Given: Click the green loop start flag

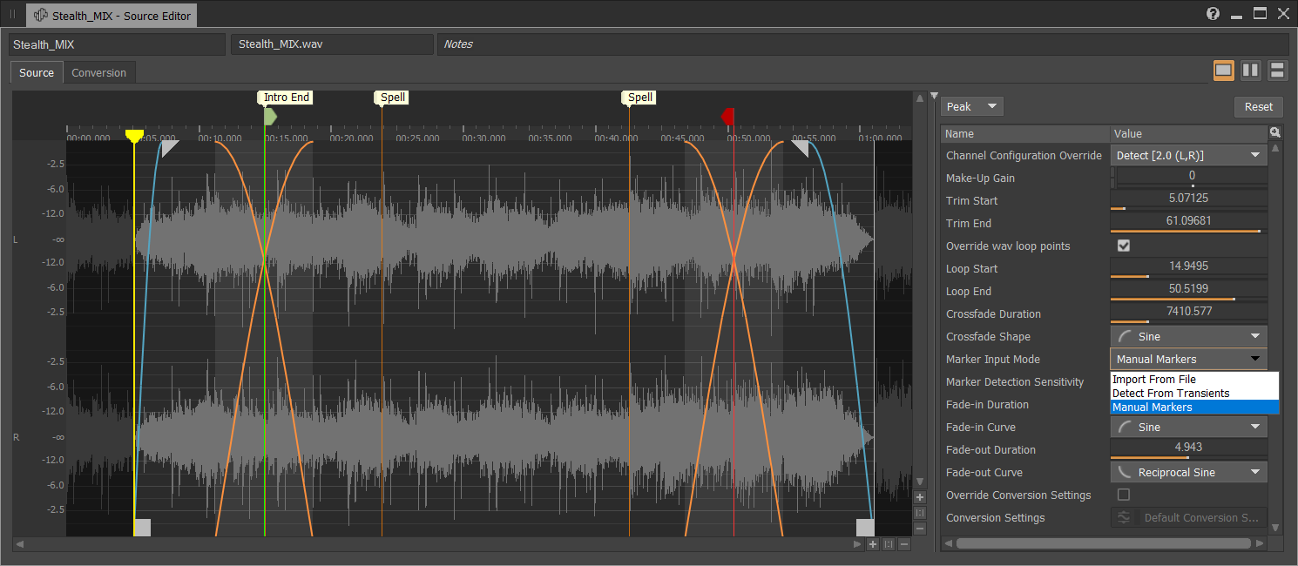Looking at the screenshot, I should point(270,116).
